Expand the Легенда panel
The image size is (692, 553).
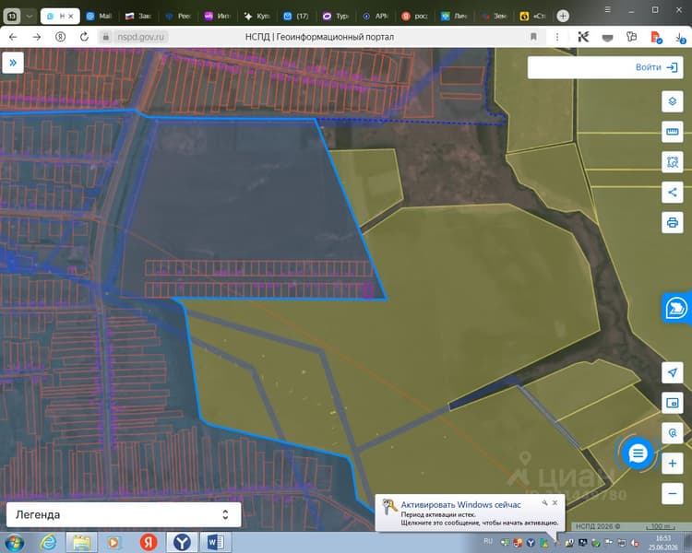point(124,514)
